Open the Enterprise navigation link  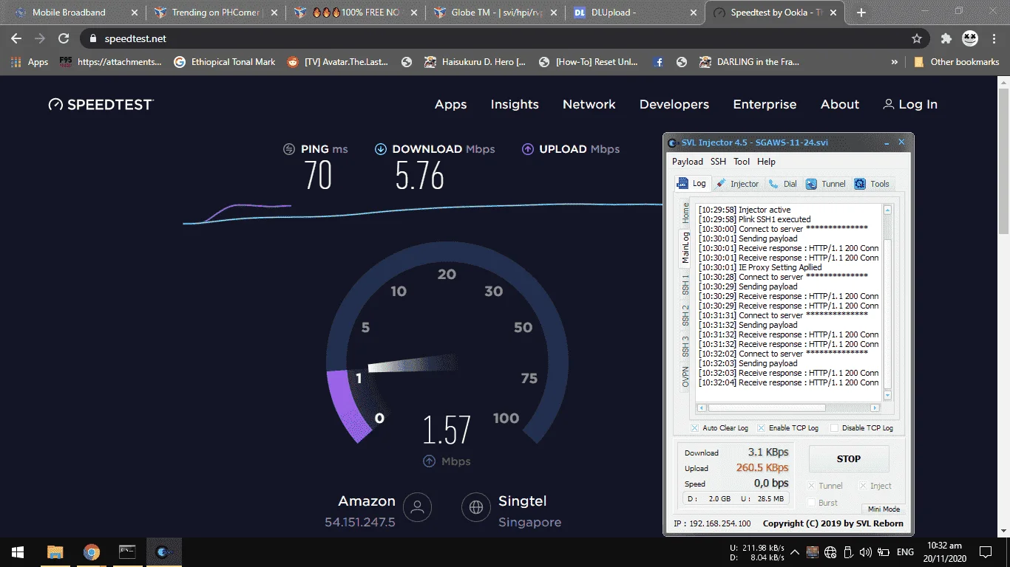pyautogui.click(x=765, y=104)
